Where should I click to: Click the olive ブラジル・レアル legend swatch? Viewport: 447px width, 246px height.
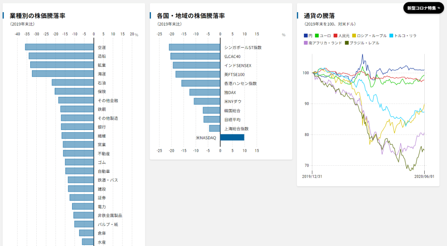(x=347, y=43)
